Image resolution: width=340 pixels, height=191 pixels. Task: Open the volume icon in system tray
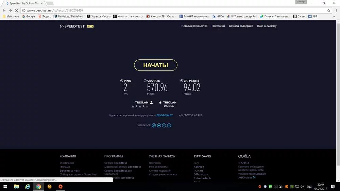click(302, 187)
